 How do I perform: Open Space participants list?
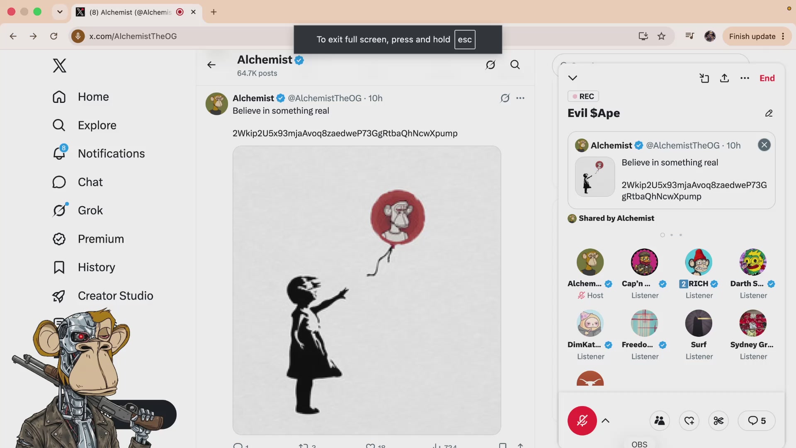pos(660,421)
